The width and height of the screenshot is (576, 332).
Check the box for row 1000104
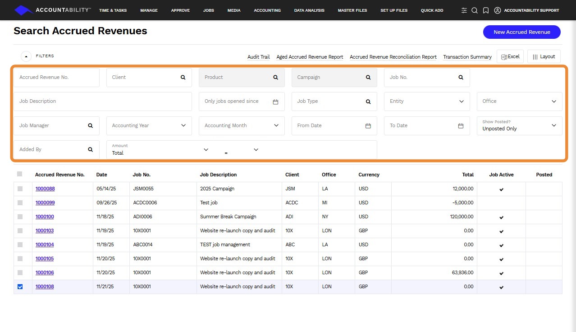point(20,244)
